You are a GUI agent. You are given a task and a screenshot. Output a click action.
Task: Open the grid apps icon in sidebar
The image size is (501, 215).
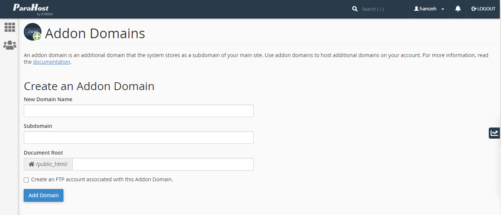tap(10, 27)
